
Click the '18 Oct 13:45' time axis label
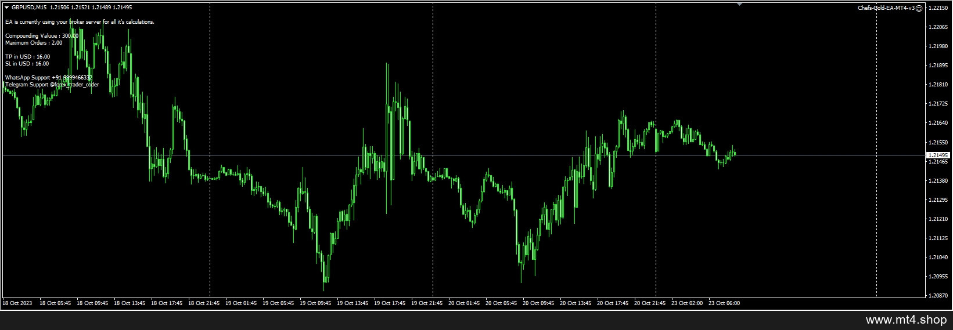pos(130,303)
